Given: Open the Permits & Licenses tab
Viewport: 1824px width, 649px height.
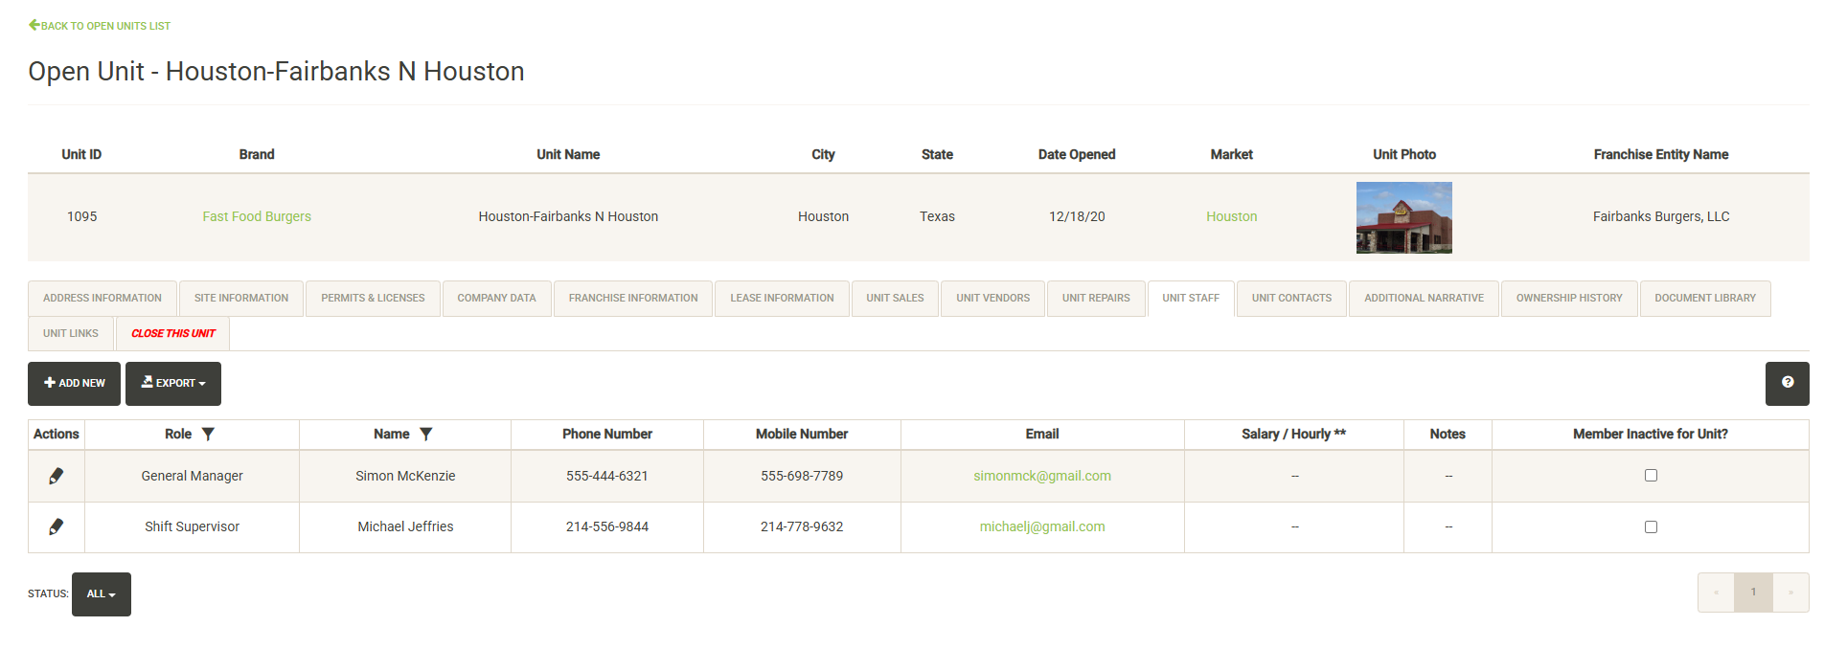Looking at the screenshot, I should click(373, 299).
